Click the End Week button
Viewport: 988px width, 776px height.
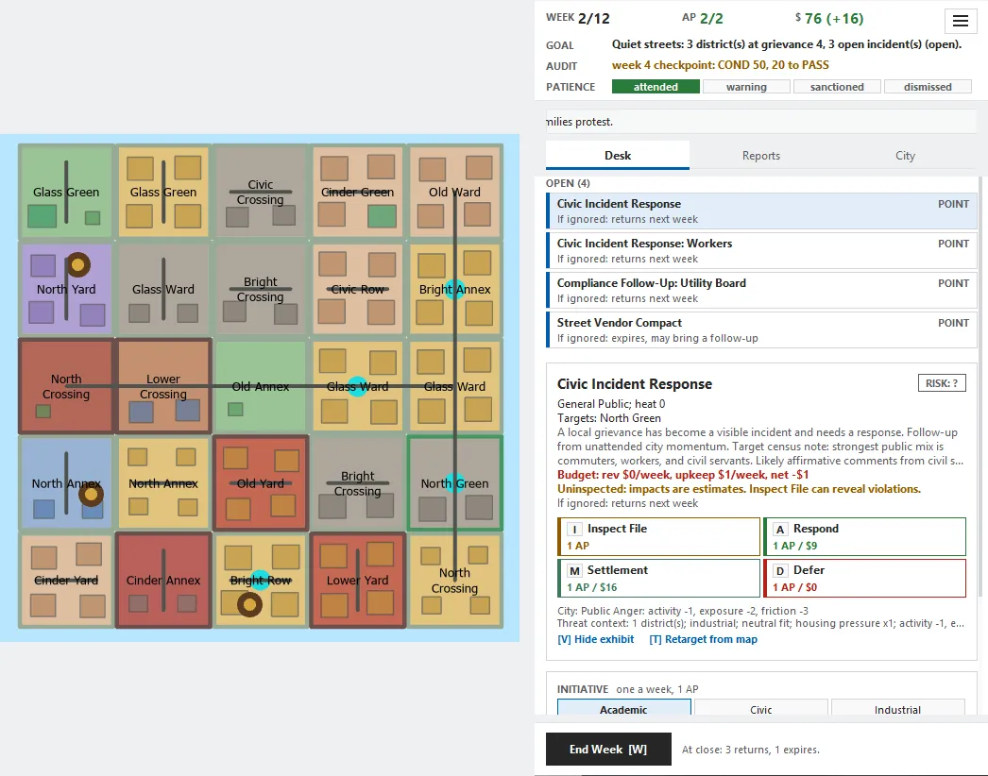pos(608,749)
